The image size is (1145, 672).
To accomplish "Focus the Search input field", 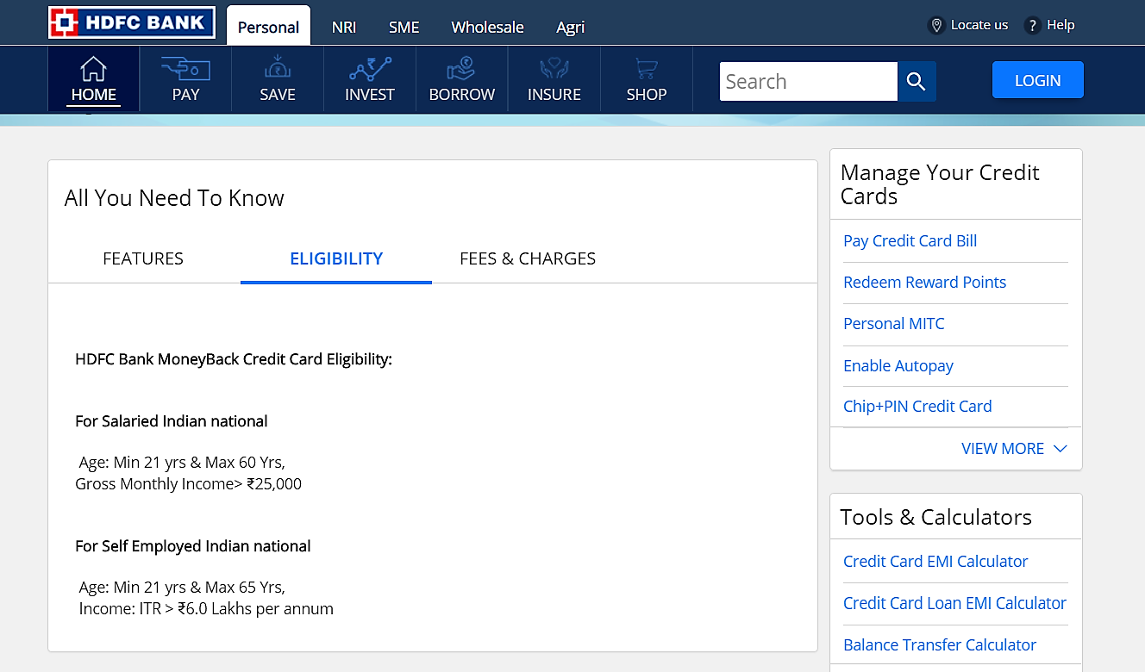I will [809, 82].
